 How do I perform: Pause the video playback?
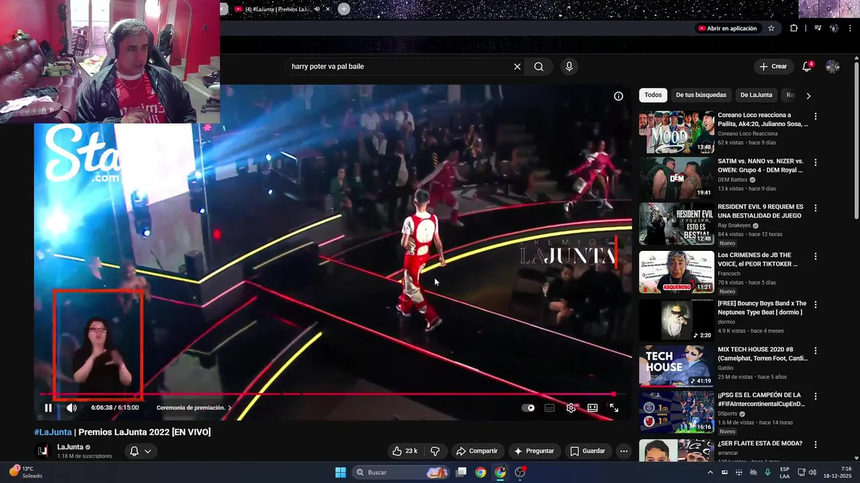tap(48, 408)
